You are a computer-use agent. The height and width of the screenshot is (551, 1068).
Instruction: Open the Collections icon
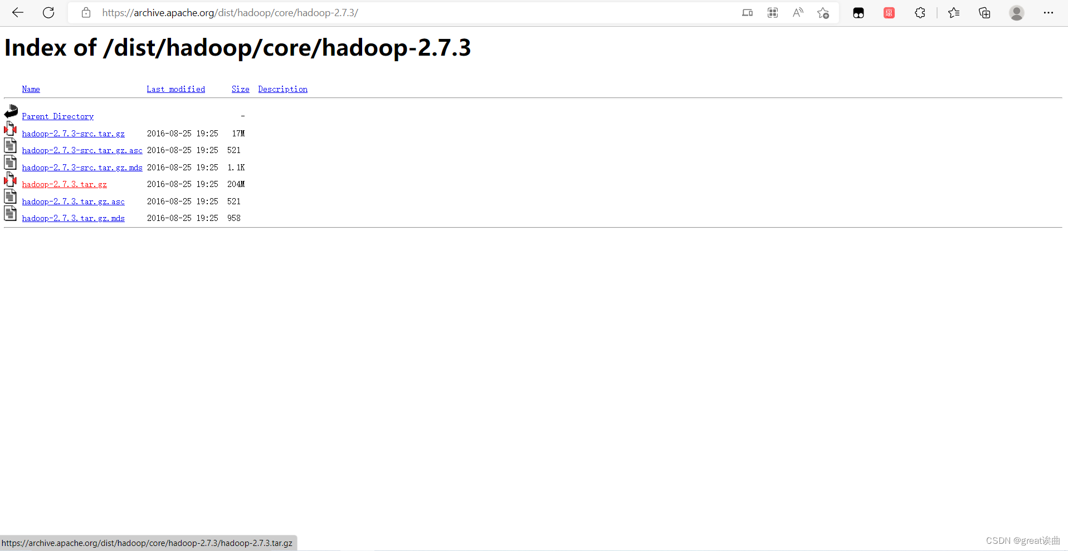click(x=984, y=13)
